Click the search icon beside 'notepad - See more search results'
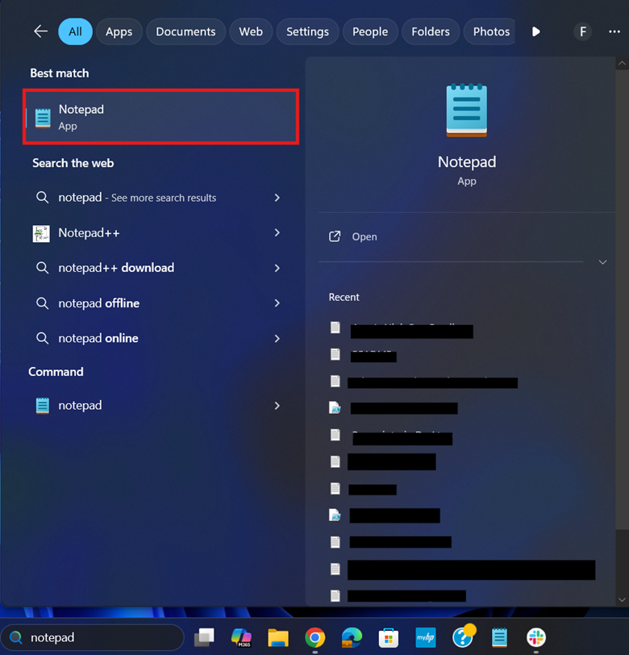 coord(42,197)
